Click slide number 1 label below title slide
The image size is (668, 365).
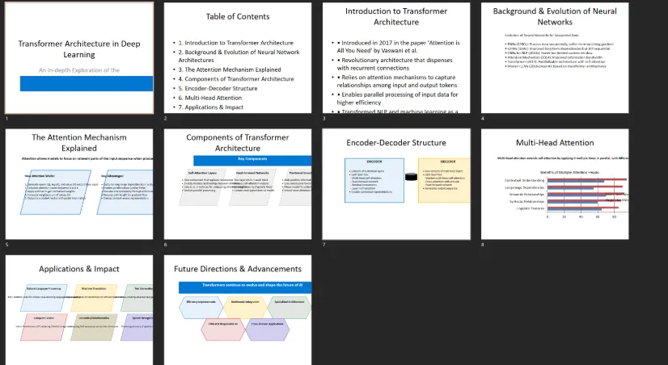(6, 118)
